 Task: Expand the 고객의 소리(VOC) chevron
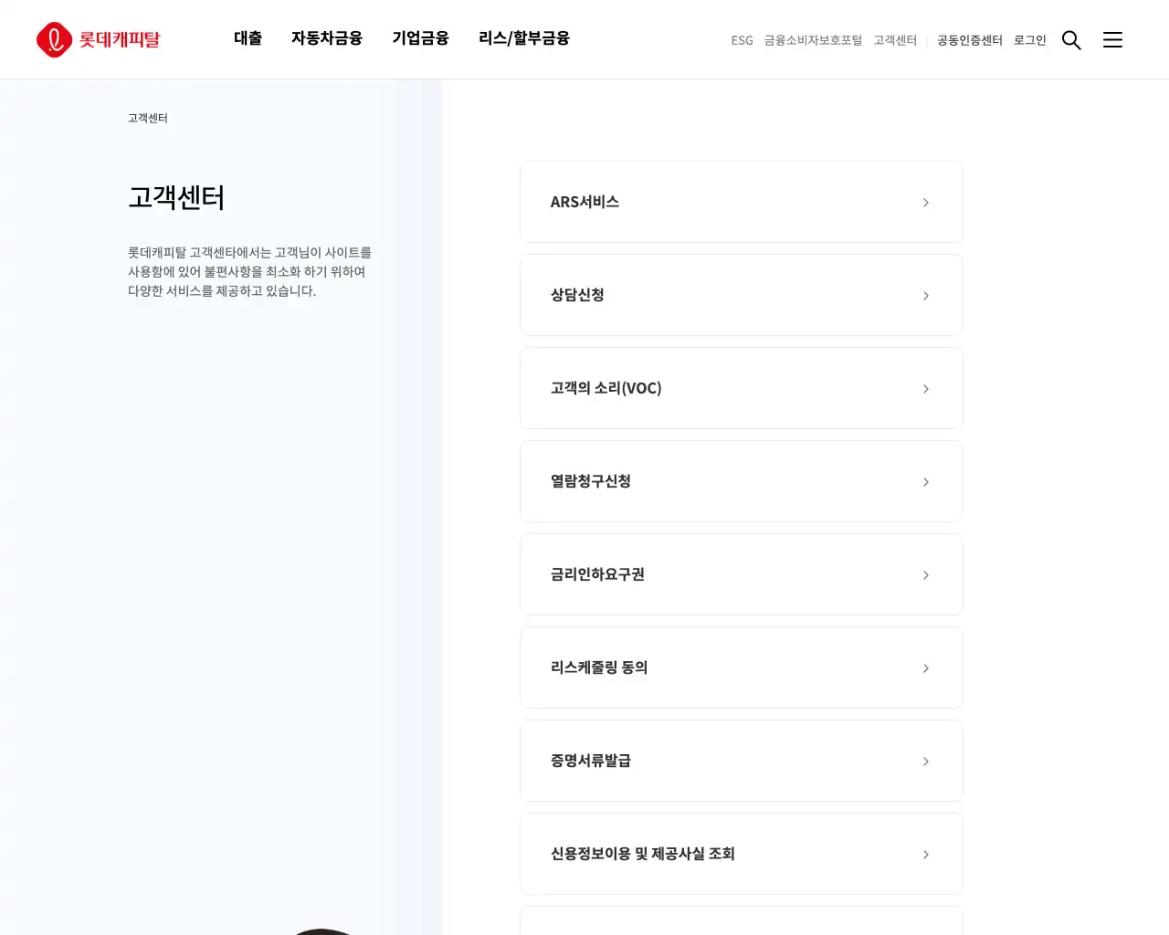point(926,389)
